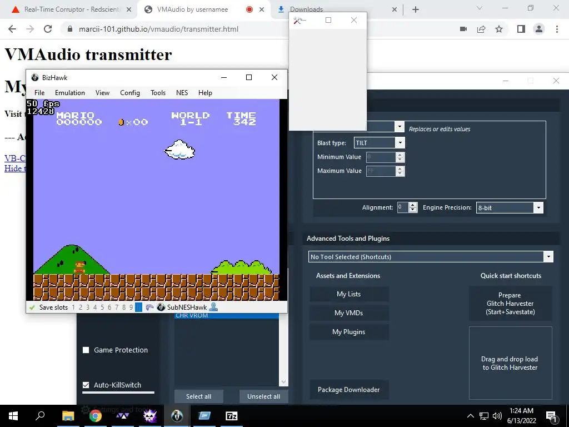Open a new Chrome tab
569x427 pixels.
[416, 9]
